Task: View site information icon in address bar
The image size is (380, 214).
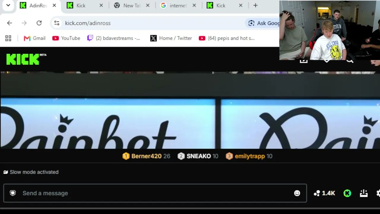Action: pyautogui.click(x=57, y=23)
